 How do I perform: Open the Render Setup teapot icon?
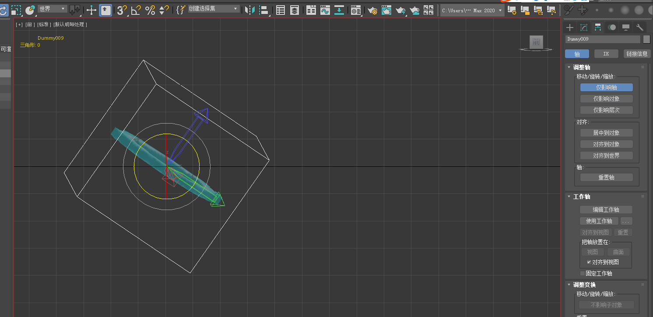point(372,10)
